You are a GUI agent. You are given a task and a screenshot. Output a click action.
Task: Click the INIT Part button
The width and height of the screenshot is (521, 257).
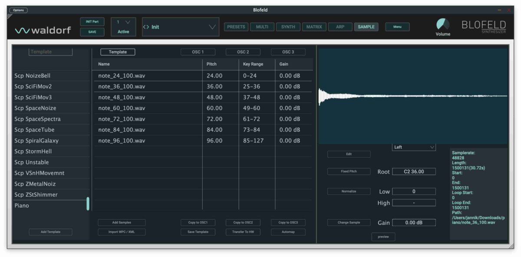point(92,21)
